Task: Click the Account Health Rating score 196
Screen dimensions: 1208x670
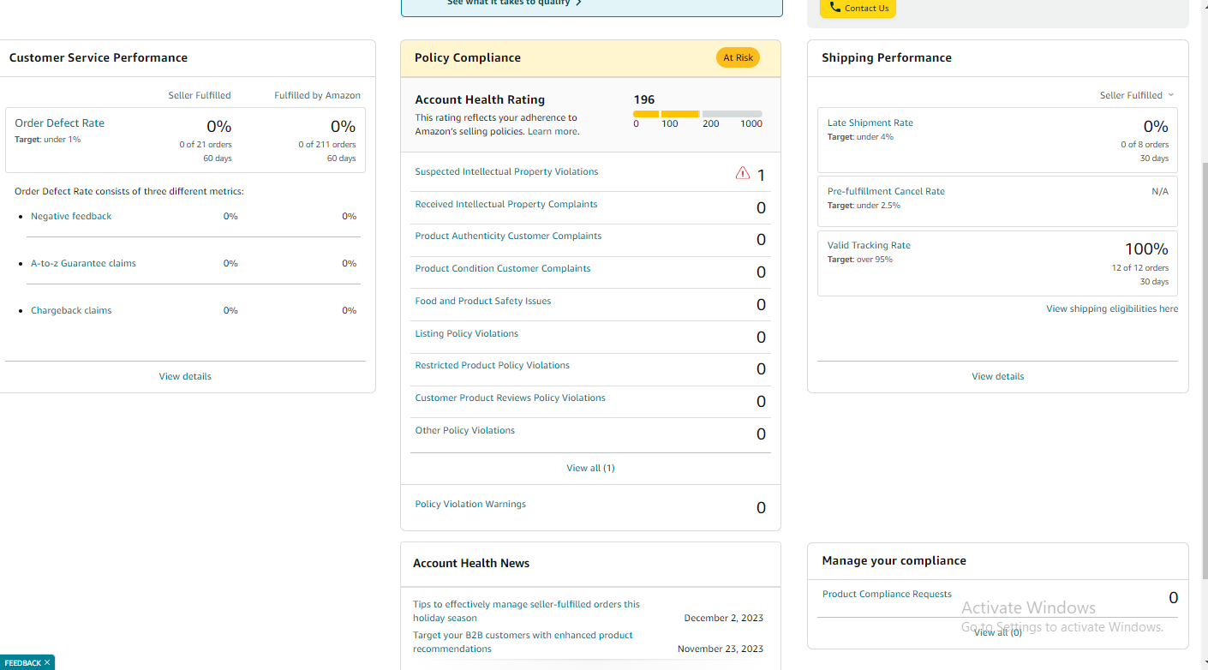Action: point(644,99)
